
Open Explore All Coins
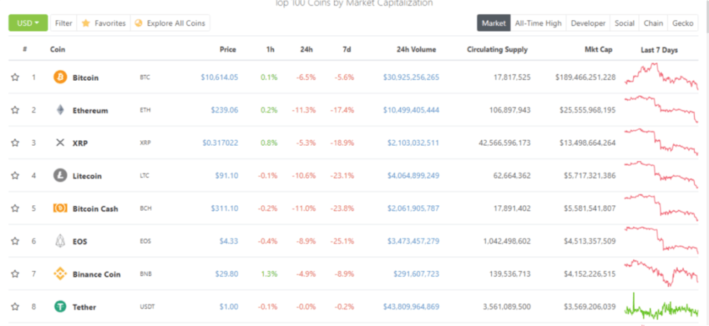[x=170, y=23]
